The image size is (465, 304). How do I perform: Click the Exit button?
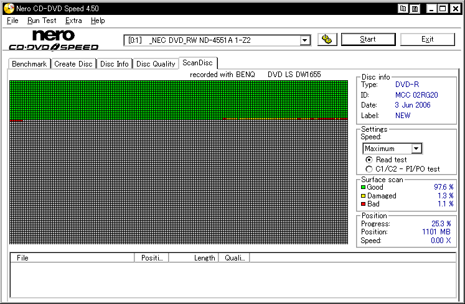coord(427,39)
